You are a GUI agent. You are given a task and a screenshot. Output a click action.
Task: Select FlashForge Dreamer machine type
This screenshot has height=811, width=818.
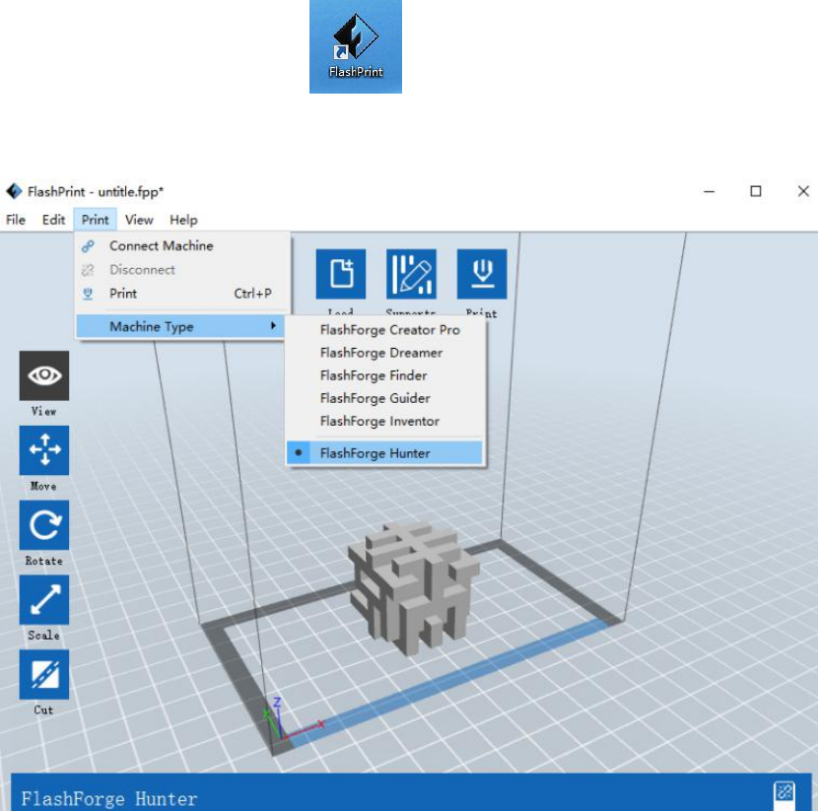point(385,353)
